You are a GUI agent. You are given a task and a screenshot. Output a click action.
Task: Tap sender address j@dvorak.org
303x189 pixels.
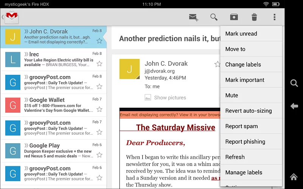click(159, 71)
